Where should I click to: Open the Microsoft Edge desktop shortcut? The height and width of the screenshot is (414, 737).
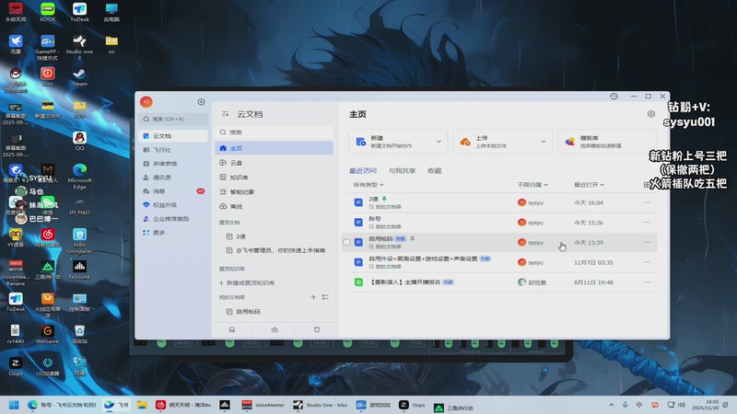79,177
